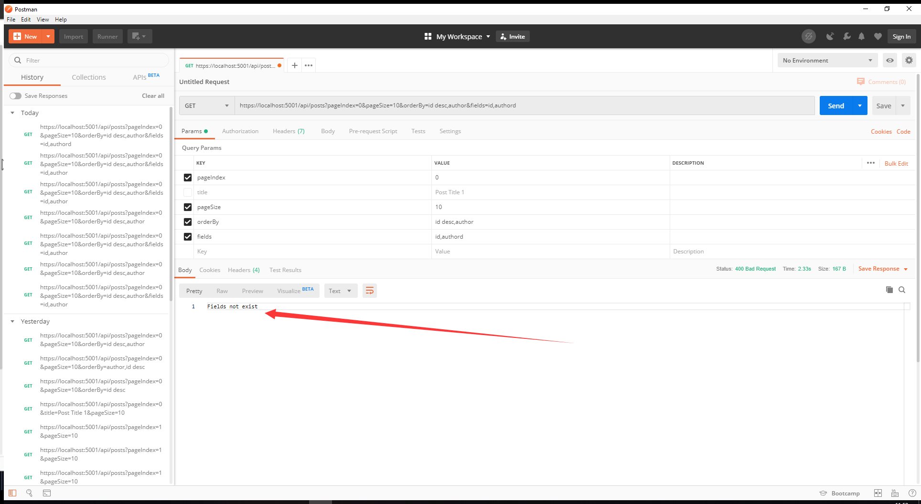Open the notifications bell icon

point(862,36)
